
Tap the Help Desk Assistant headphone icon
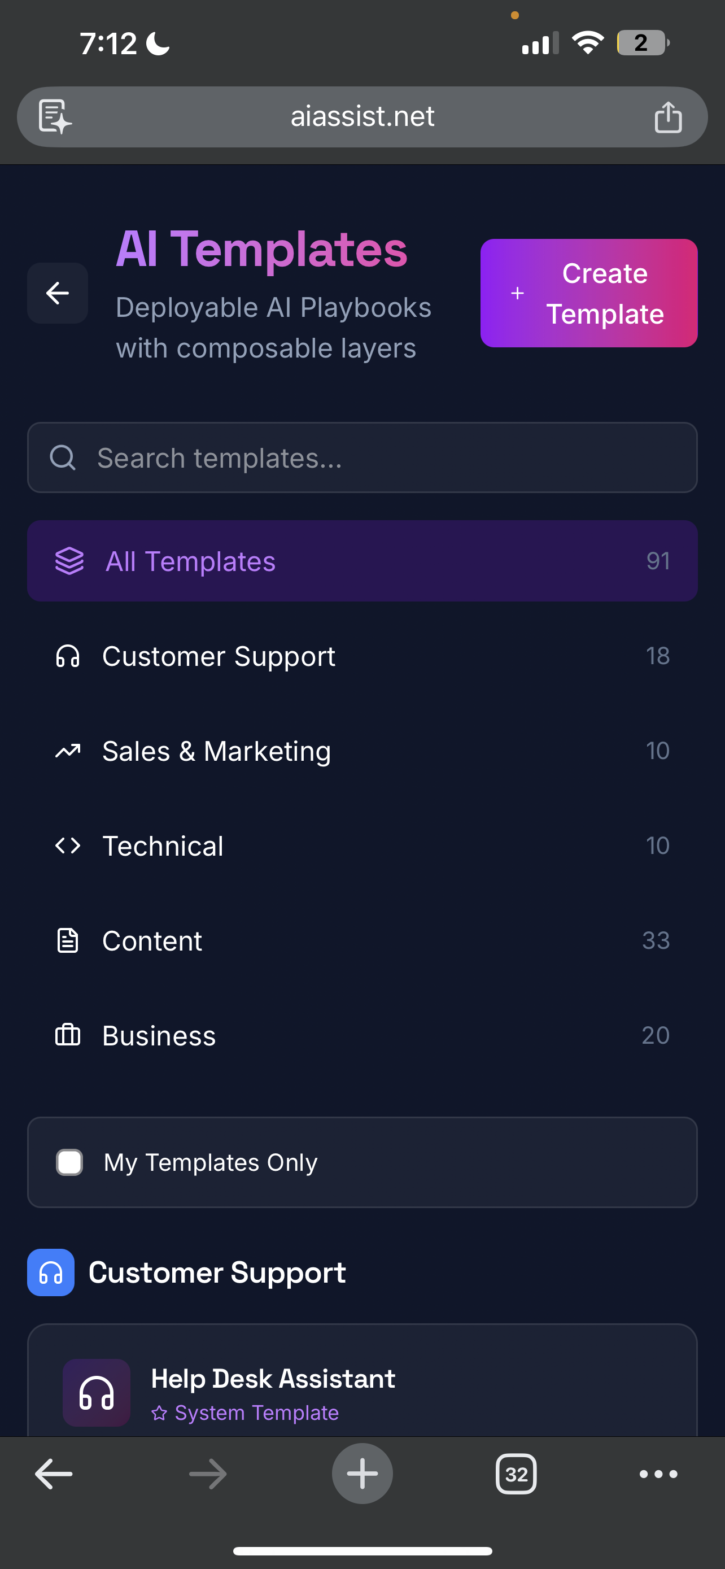tap(97, 1392)
